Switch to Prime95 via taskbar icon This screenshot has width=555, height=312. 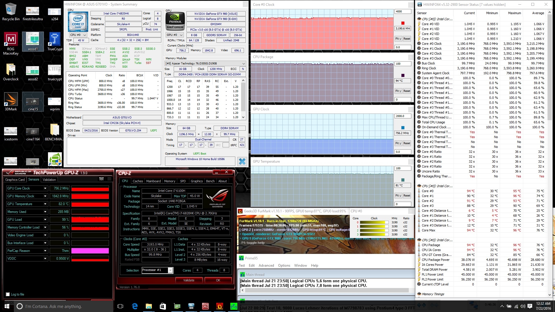[234, 306]
